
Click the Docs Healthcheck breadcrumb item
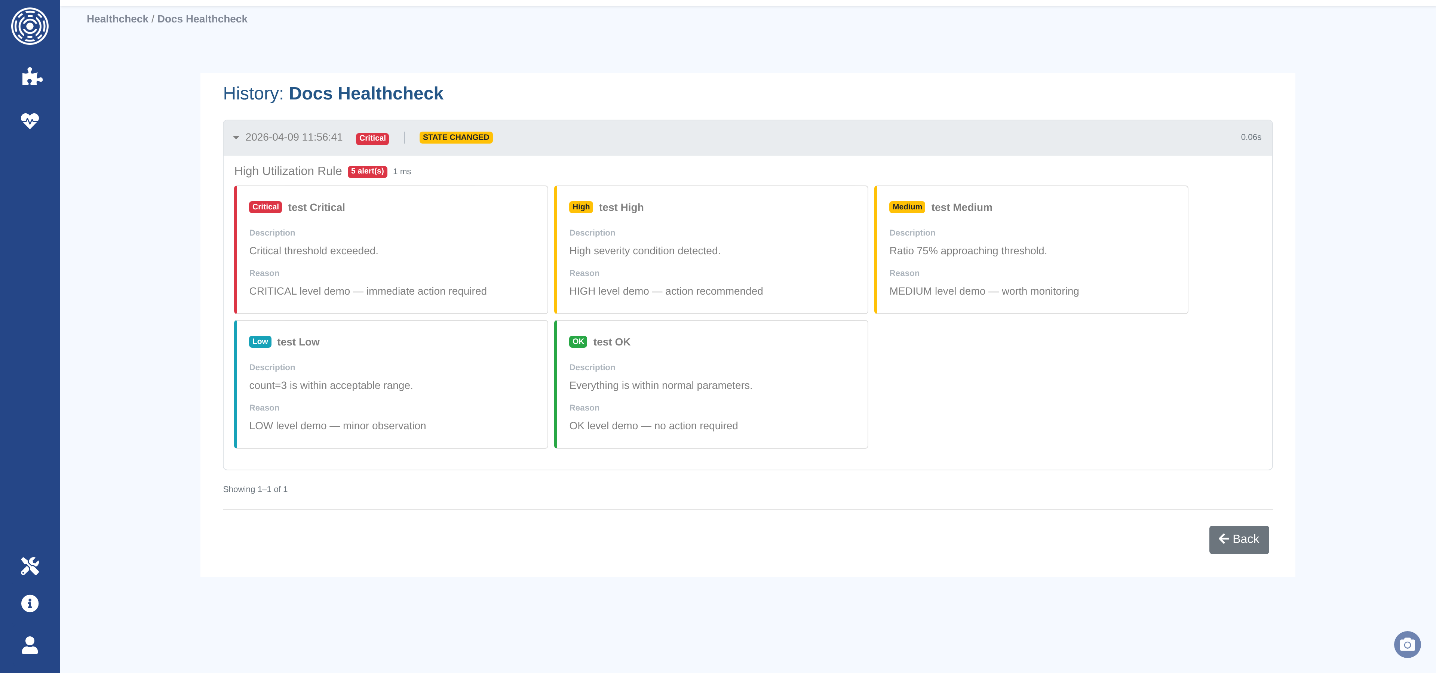tap(202, 19)
